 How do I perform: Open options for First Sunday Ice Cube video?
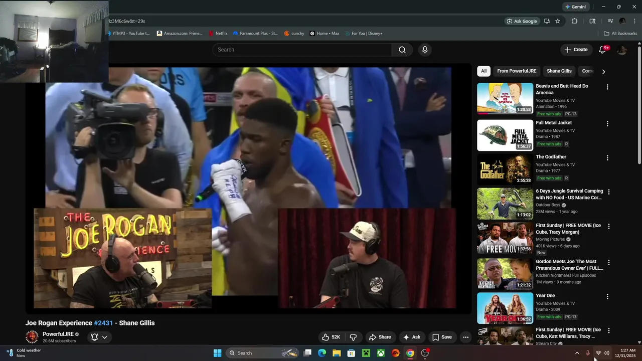point(609,226)
